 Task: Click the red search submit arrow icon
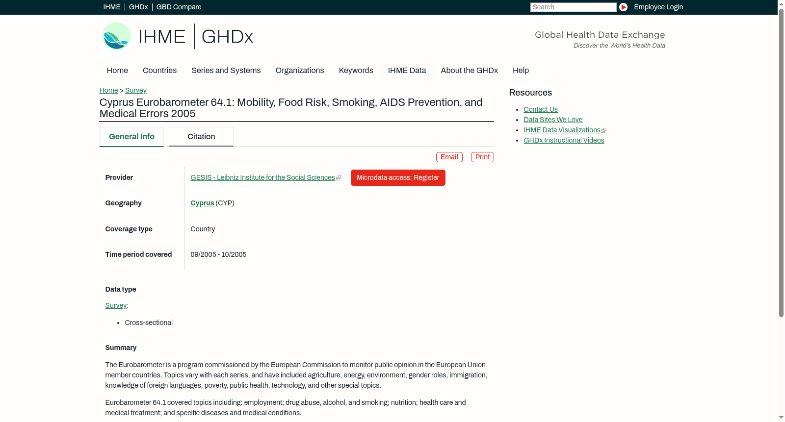[x=623, y=7]
